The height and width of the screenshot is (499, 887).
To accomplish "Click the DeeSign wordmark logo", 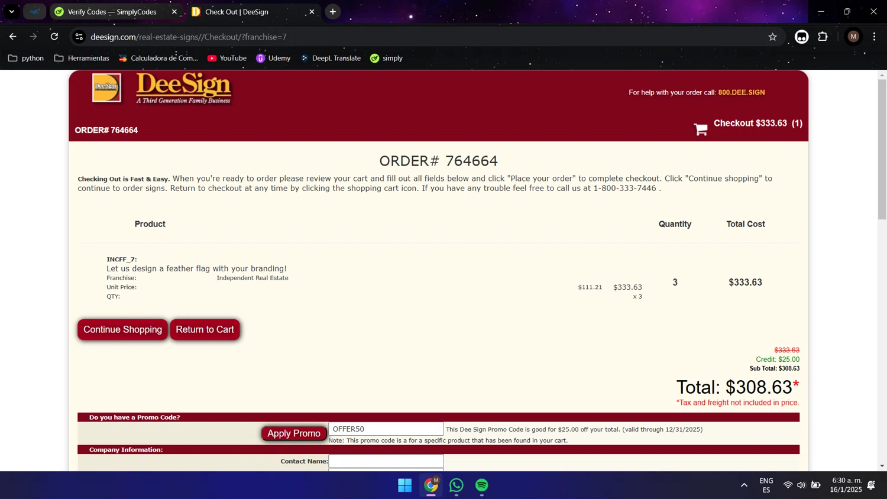I will [x=183, y=89].
